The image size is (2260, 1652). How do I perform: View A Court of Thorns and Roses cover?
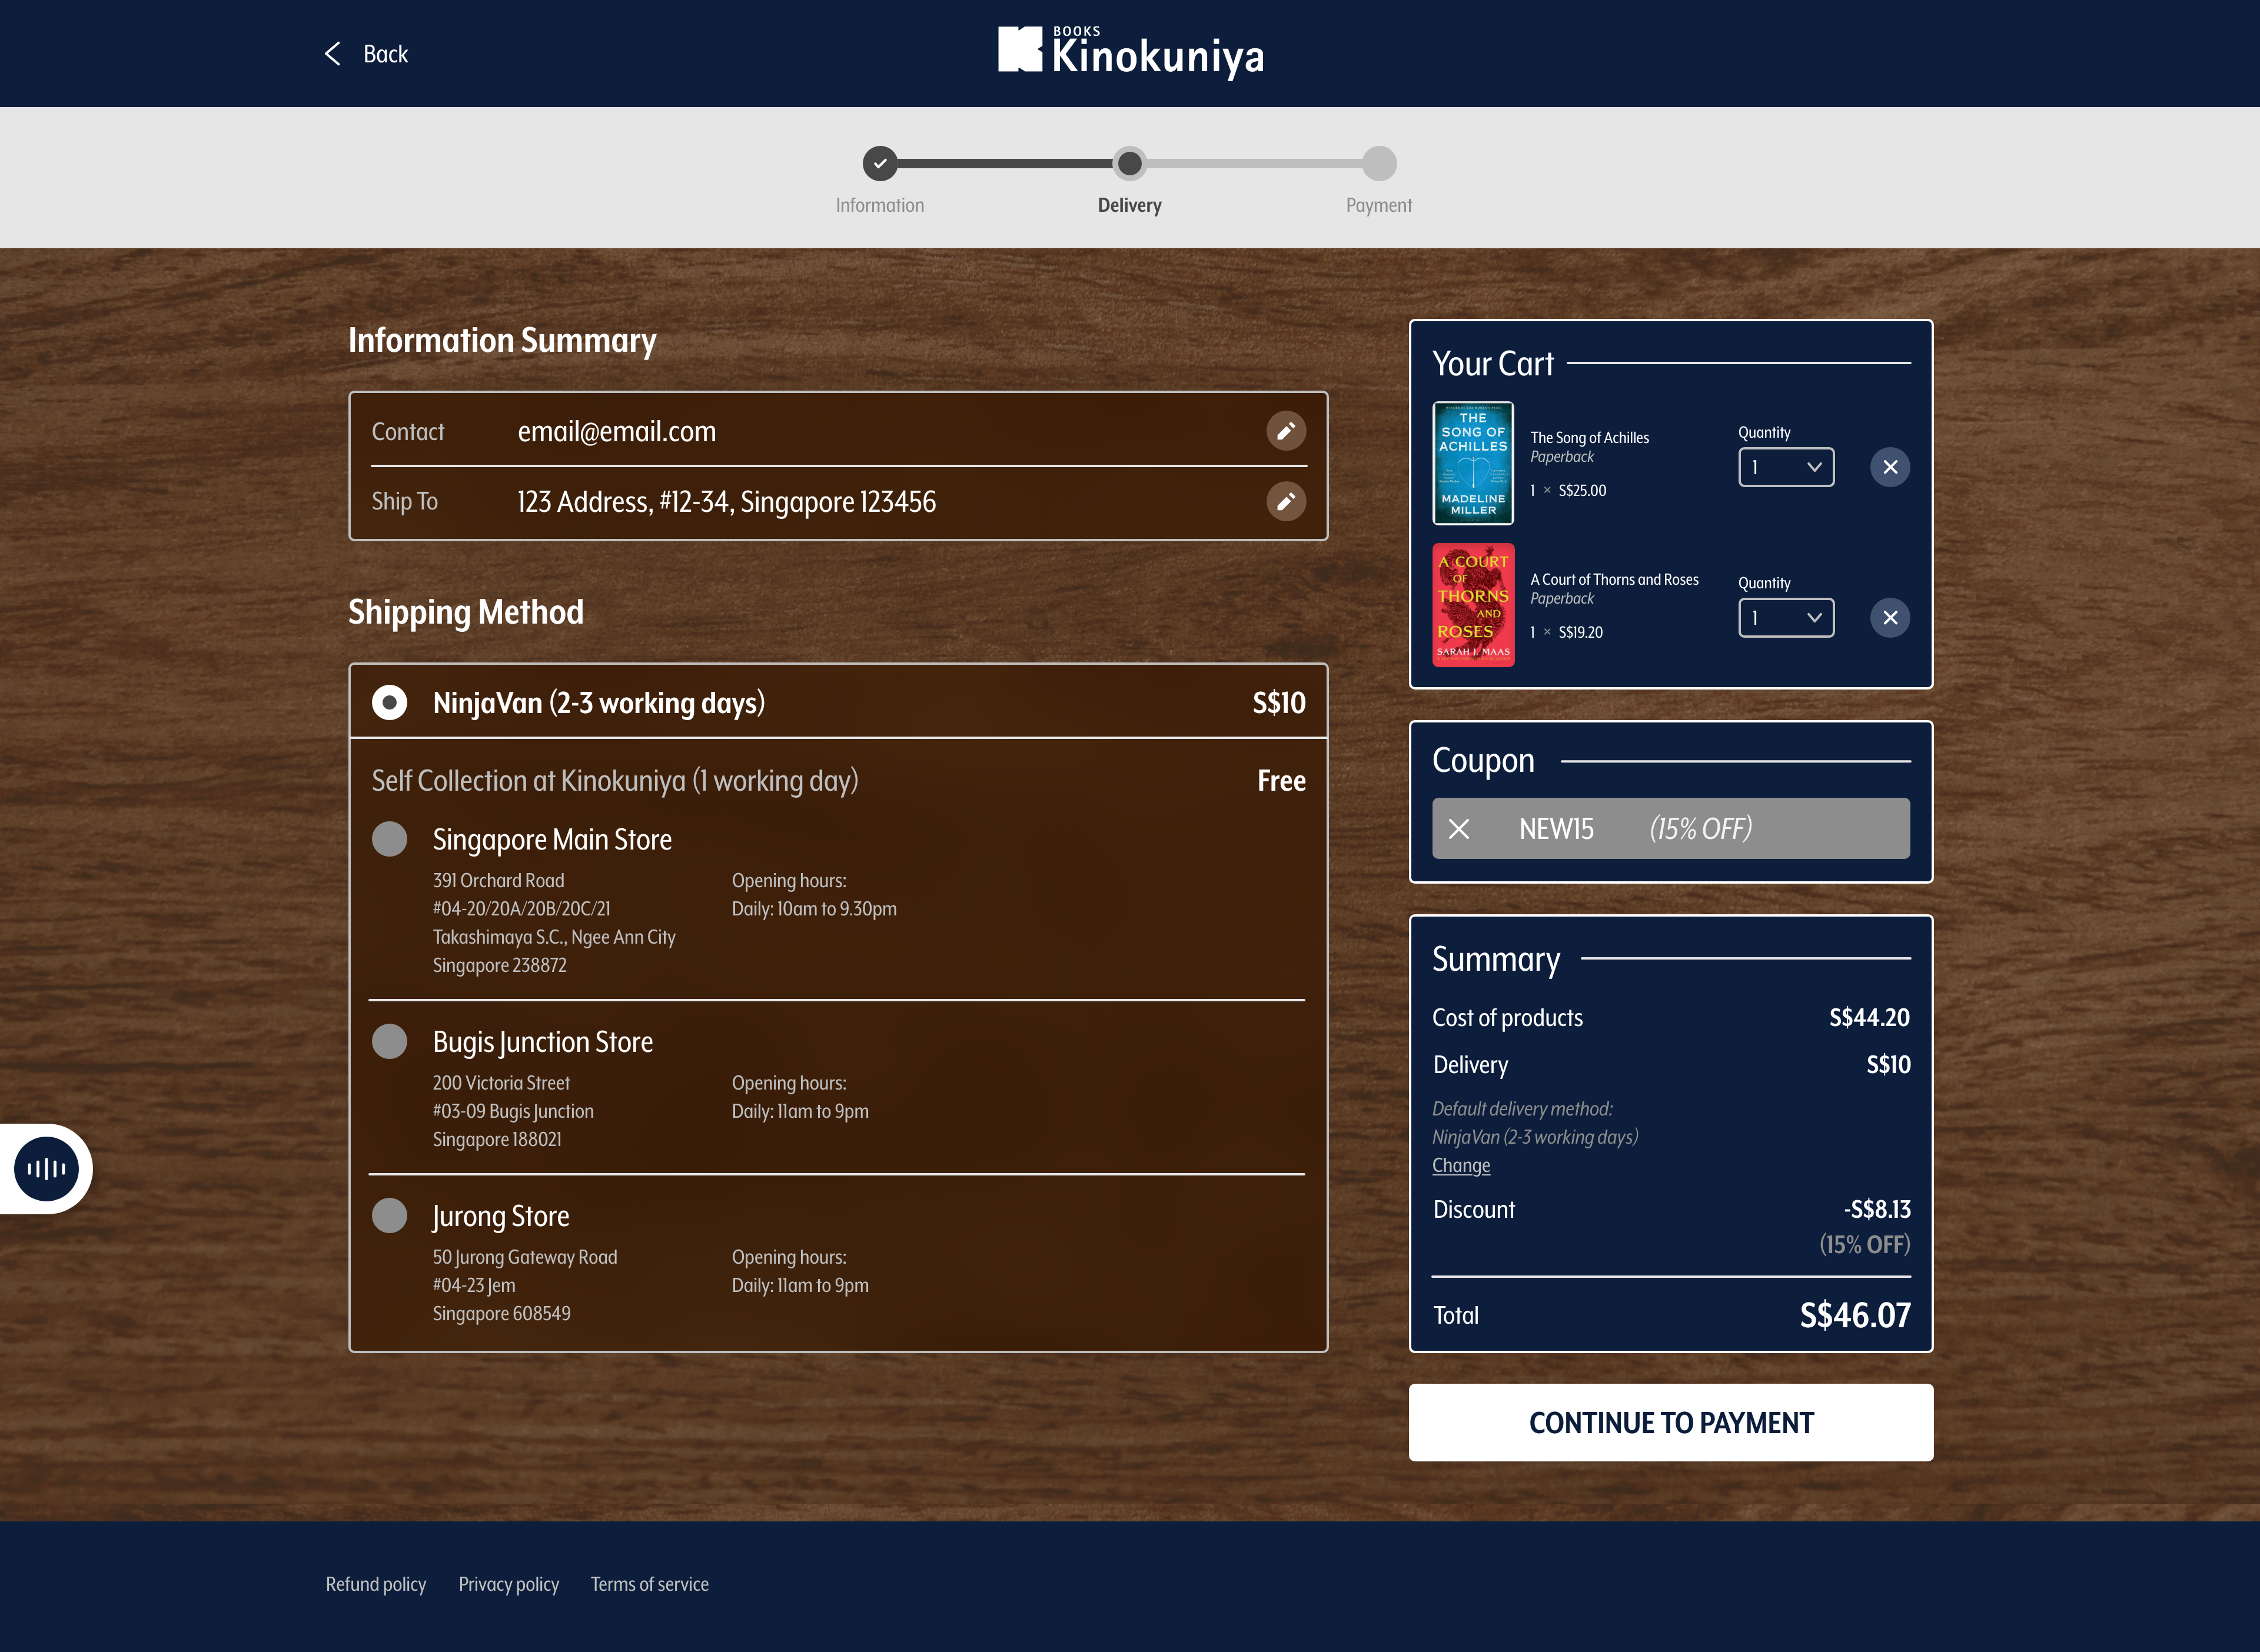1473,605
